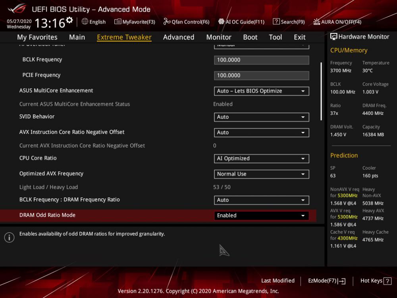Select the PCIE Frequency label
397x298 pixels.
point(42,75)
